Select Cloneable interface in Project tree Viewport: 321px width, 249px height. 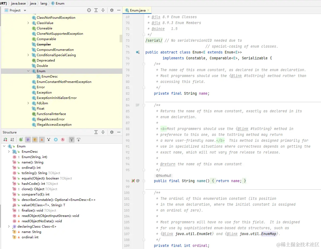coord(45,28)
